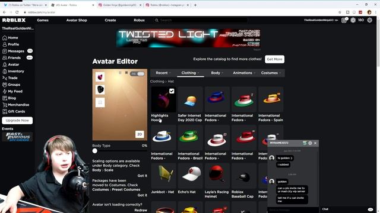Open Inventory from the sidebar
Screen dimensions: 380x213
click(13, 71)
